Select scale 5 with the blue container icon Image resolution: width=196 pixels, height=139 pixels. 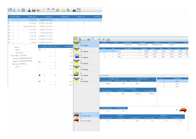point(86,56)
